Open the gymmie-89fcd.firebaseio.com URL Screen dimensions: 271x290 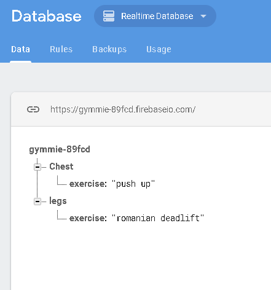pyautogui.click(x=123, y=109)
